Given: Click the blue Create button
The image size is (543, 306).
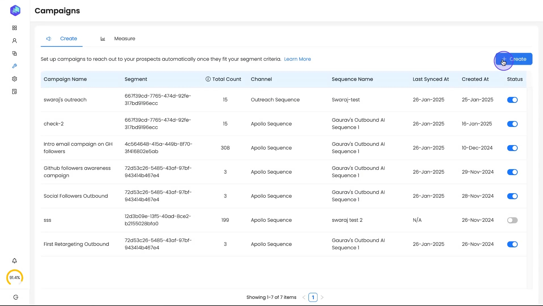Looking at the screenshot, I should point(514,59).
